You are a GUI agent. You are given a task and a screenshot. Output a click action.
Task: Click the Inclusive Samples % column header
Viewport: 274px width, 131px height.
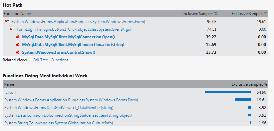click(x=200, y=14)
